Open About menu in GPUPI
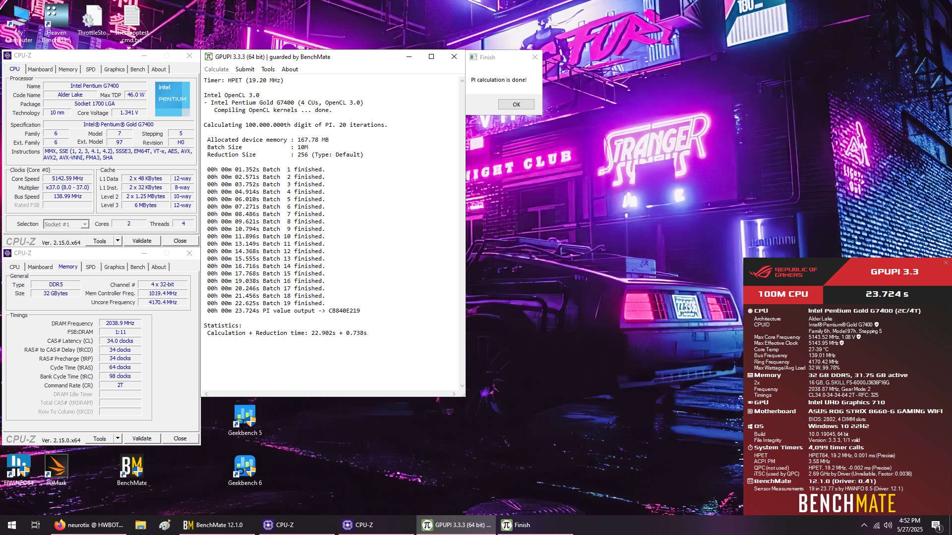The image size is (952, 535). (290, 69)
